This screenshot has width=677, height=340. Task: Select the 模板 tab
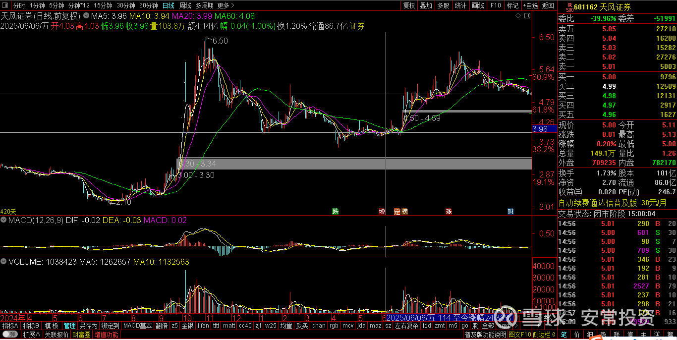(x=52, y=326)
